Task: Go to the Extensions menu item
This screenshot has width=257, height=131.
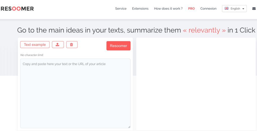Action: 140,9
